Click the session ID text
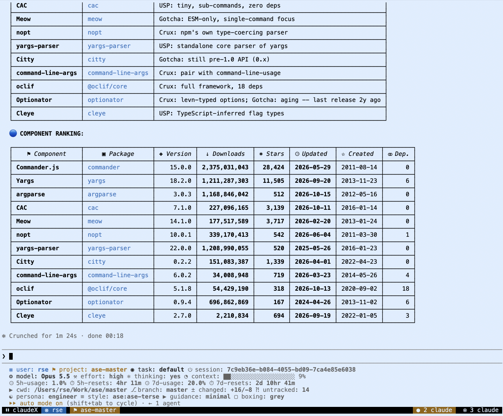 tap(291, 370)
